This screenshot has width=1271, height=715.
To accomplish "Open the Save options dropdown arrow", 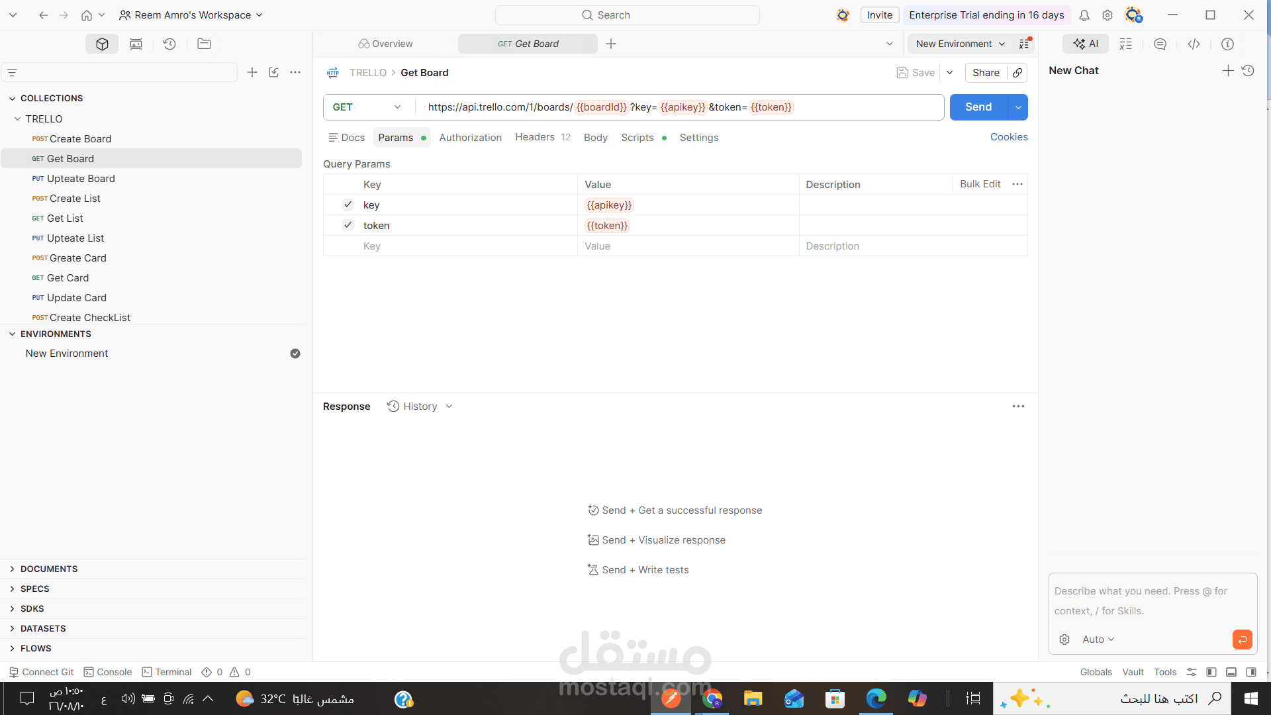I will pos(949,73).
